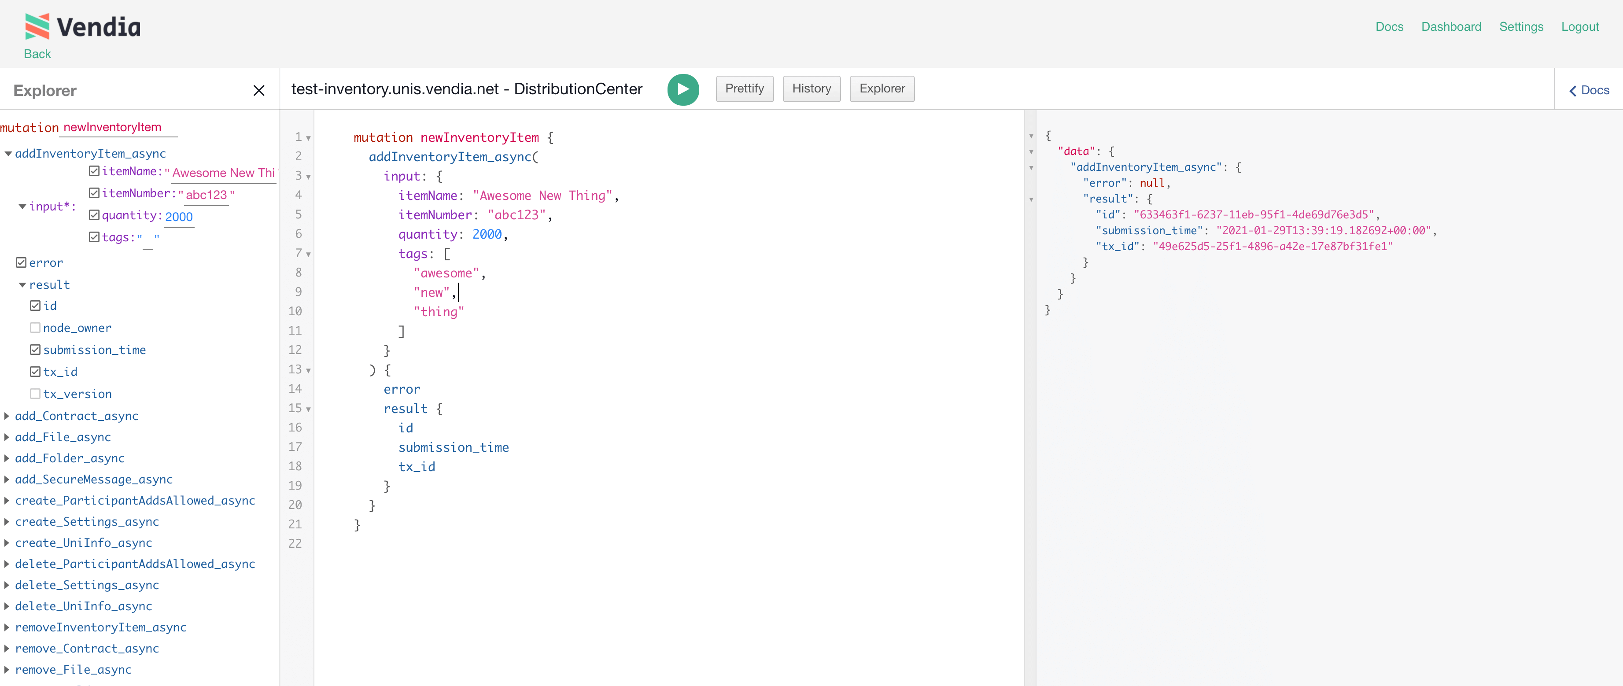Collapse the input* argument node
Screen dimensions: 1623x686
tap(22, 207)
